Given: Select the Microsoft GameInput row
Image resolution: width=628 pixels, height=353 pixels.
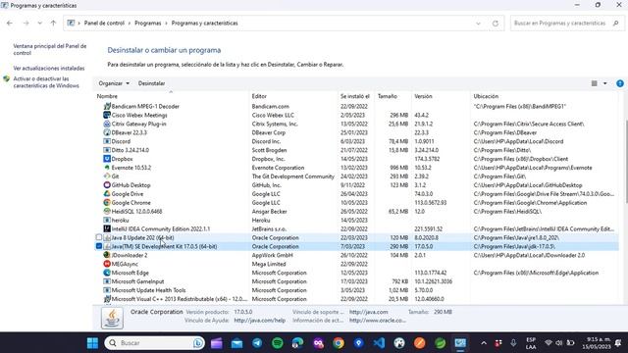Looking at the screenshot, I should pyautogui.click(x=356, y=281).
